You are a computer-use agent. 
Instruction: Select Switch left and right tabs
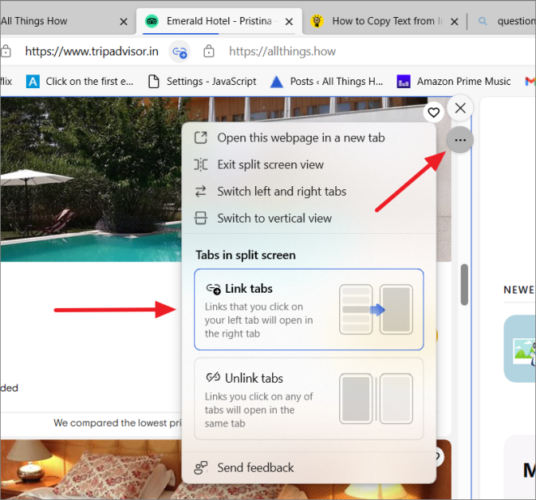(281, 192)
